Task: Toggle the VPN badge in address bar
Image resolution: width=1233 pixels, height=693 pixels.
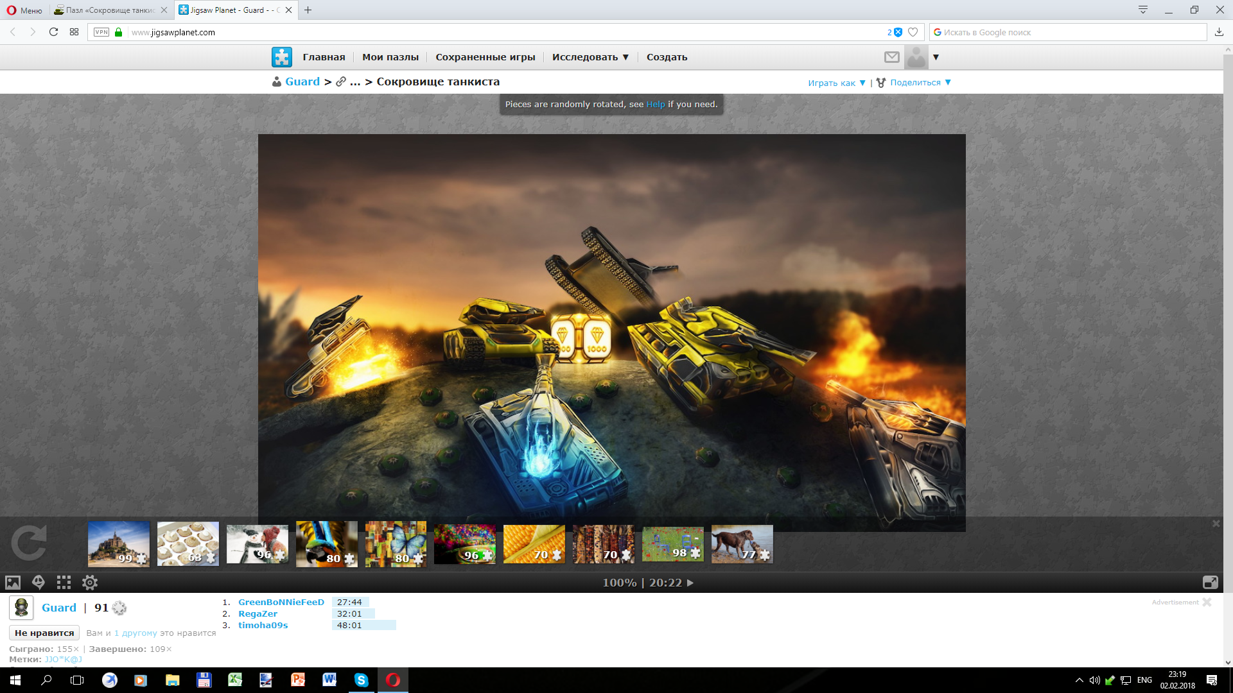Action: pyautogui.click(x=101, y=32)
